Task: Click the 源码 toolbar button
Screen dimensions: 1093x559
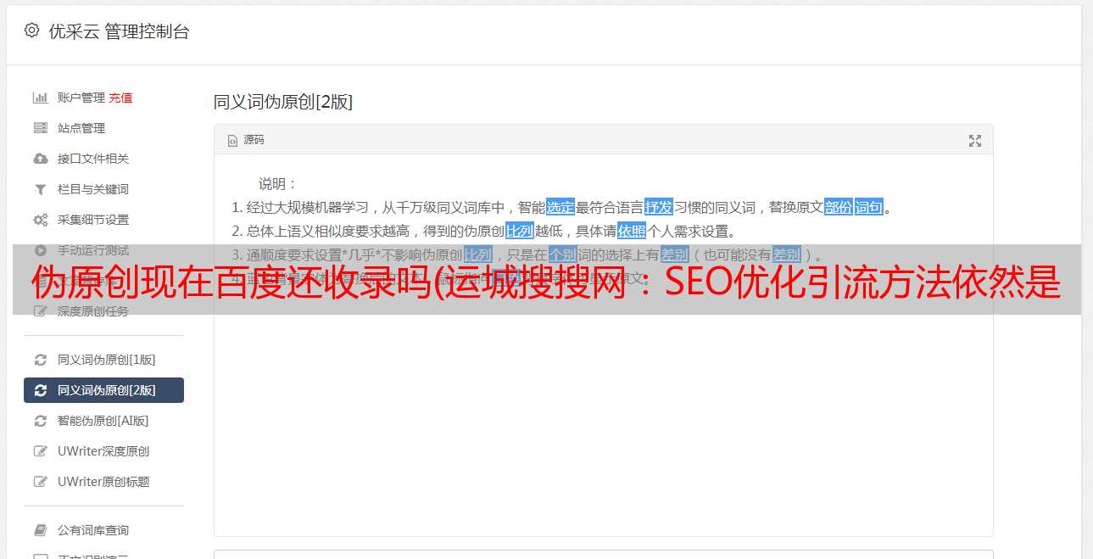Action: (x=246, y=140)
